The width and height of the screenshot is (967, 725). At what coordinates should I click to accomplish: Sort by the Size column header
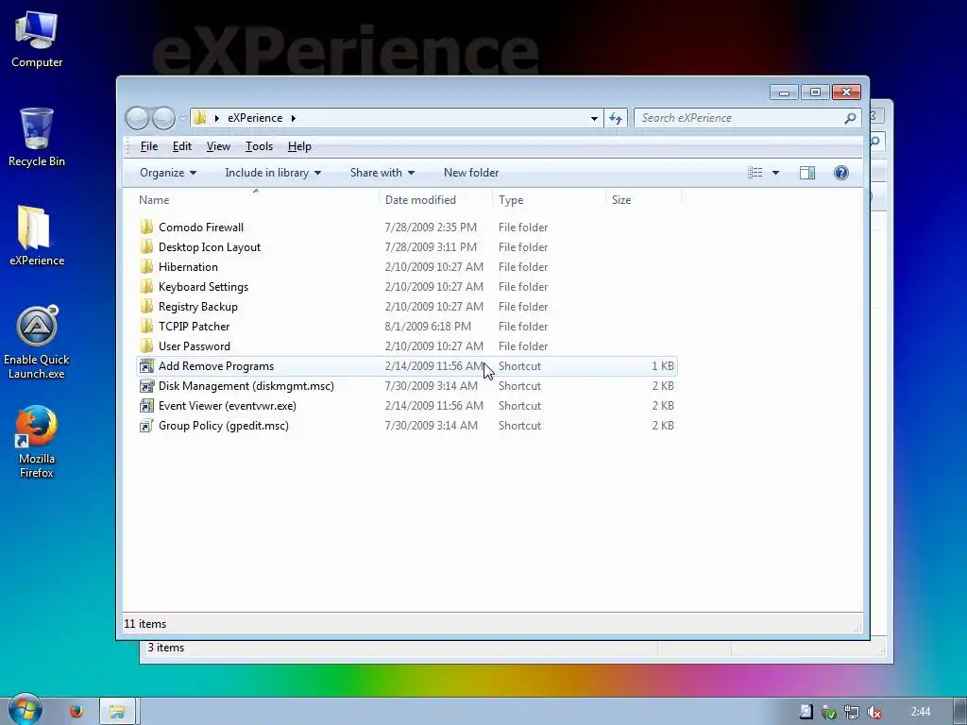click(643, 200)
